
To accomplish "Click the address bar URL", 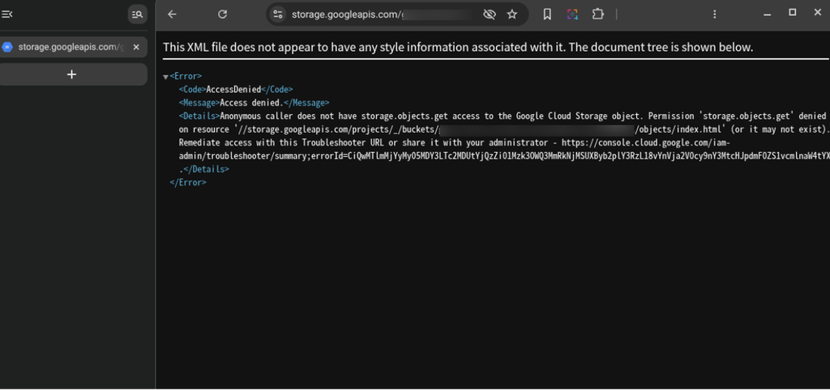I will tap(347, 15).
